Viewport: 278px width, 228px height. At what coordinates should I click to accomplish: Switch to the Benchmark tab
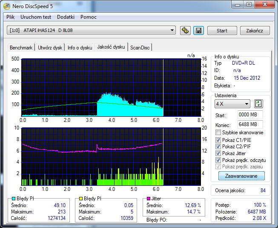click(x=21, y=48)
